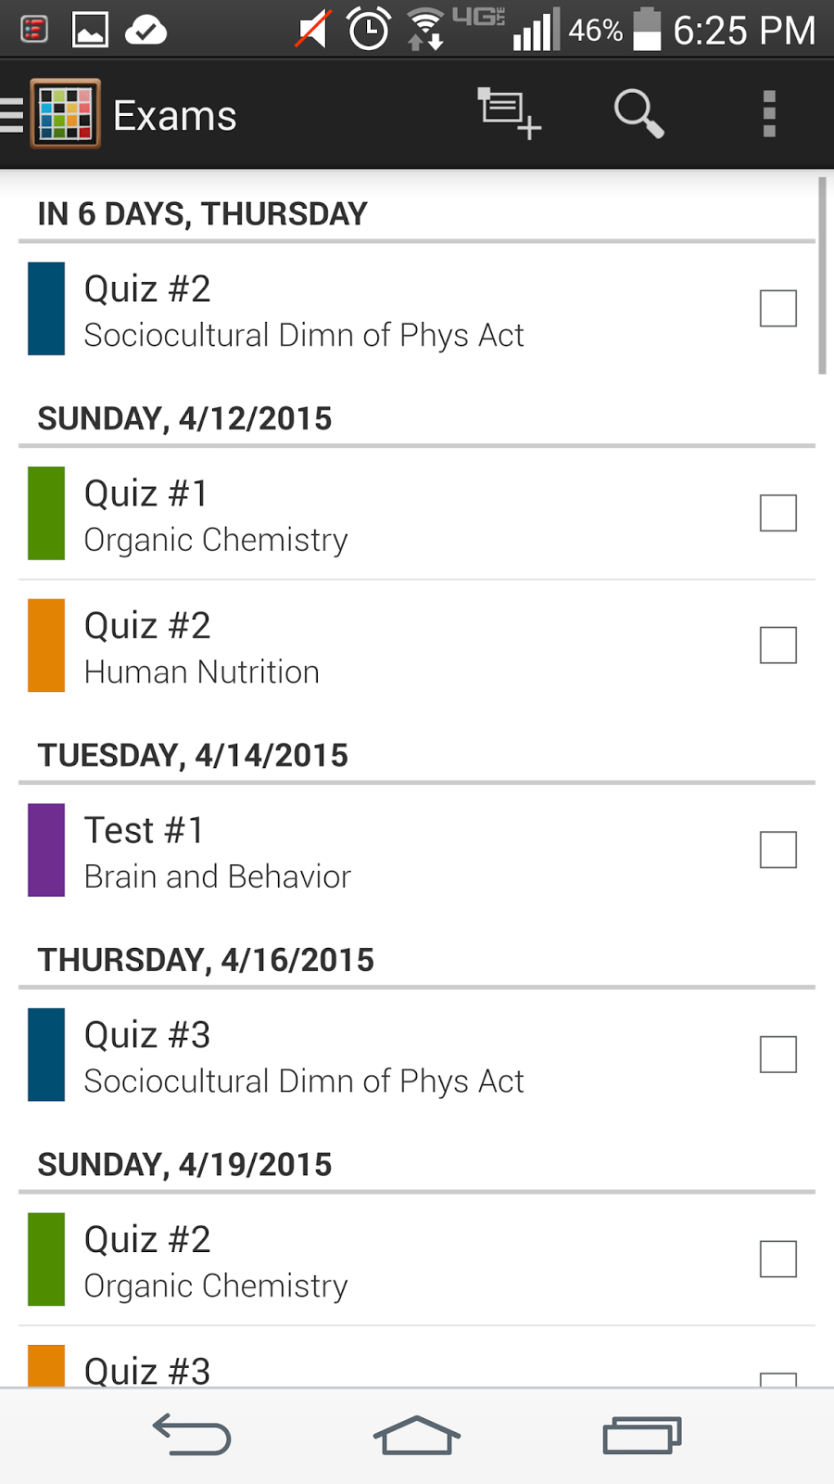834x1484 pixels.
Task: Tap the alarm clock status icon
Action: click(368, 30)
